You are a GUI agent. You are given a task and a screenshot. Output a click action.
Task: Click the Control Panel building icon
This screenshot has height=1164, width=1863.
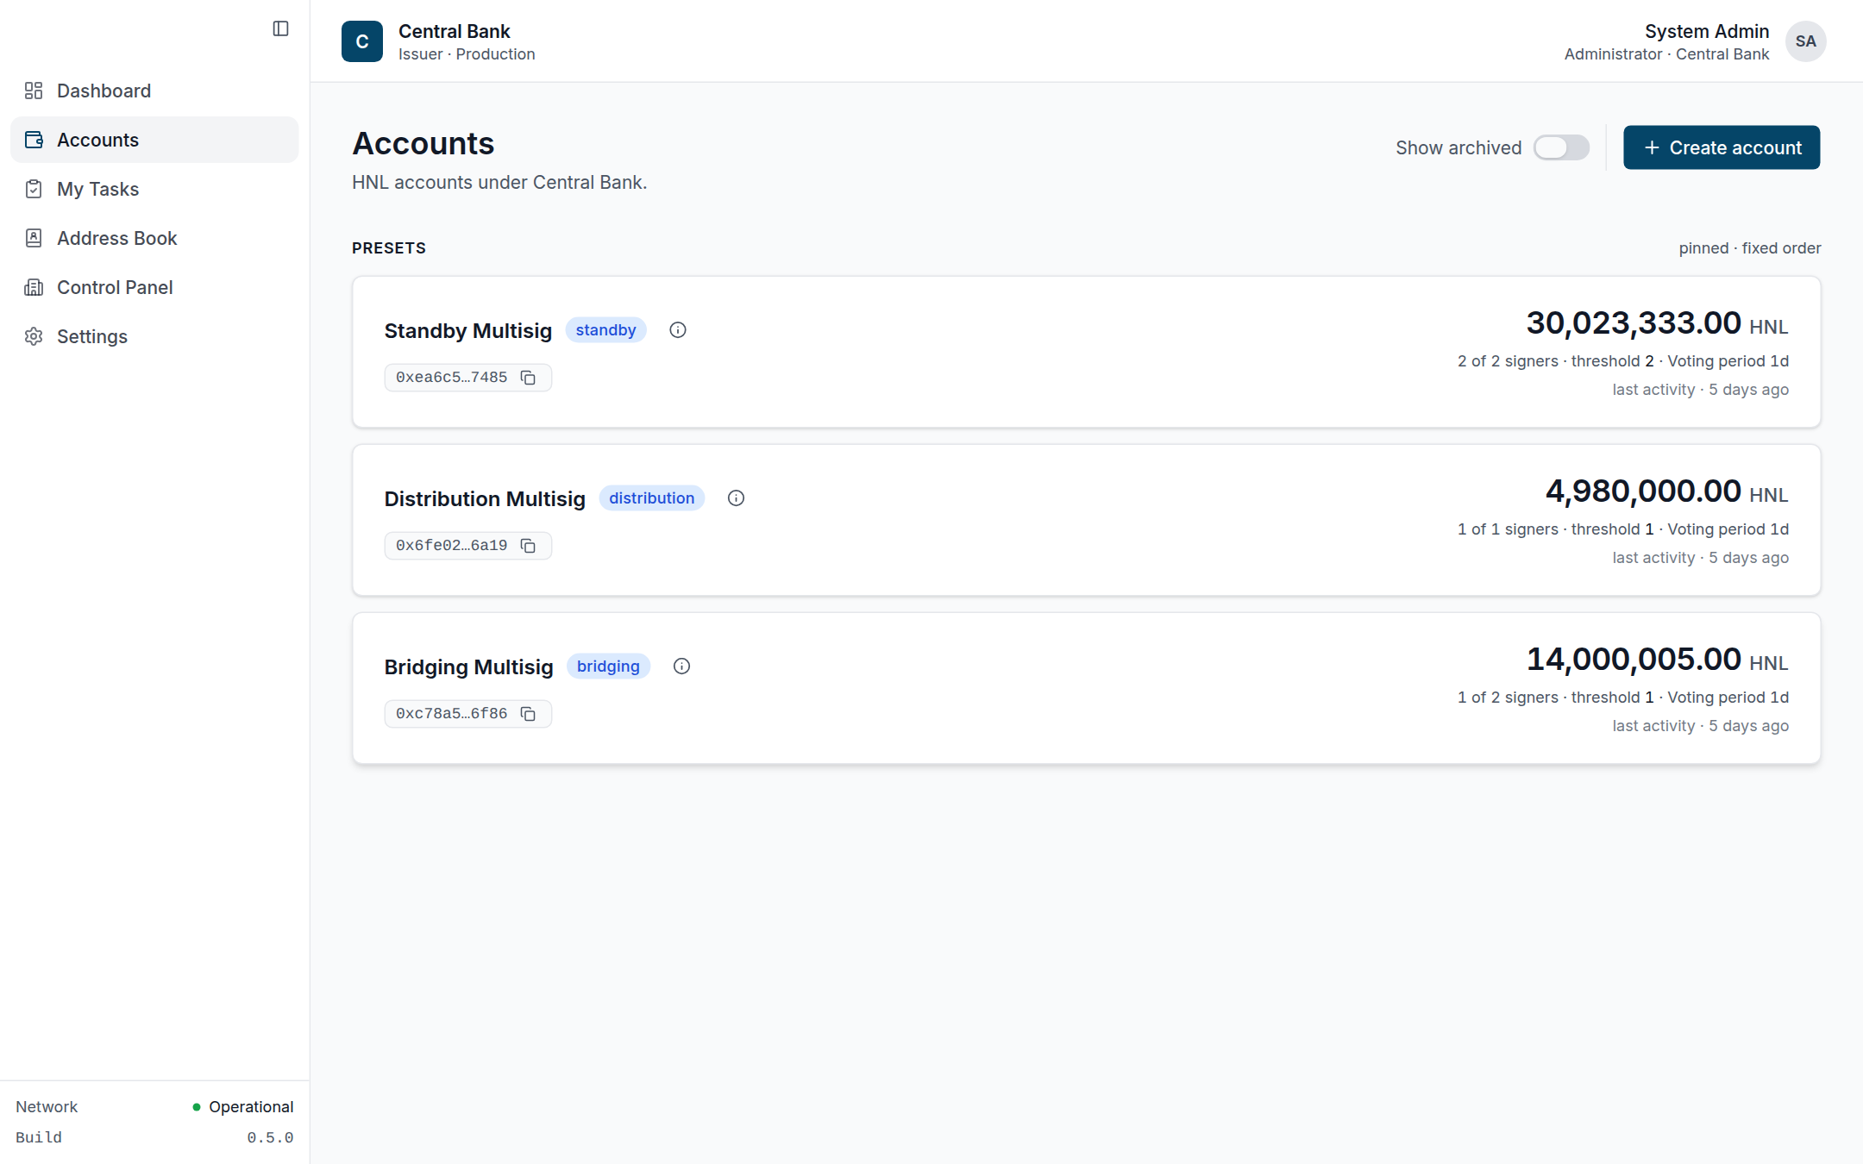coord(34,287)
